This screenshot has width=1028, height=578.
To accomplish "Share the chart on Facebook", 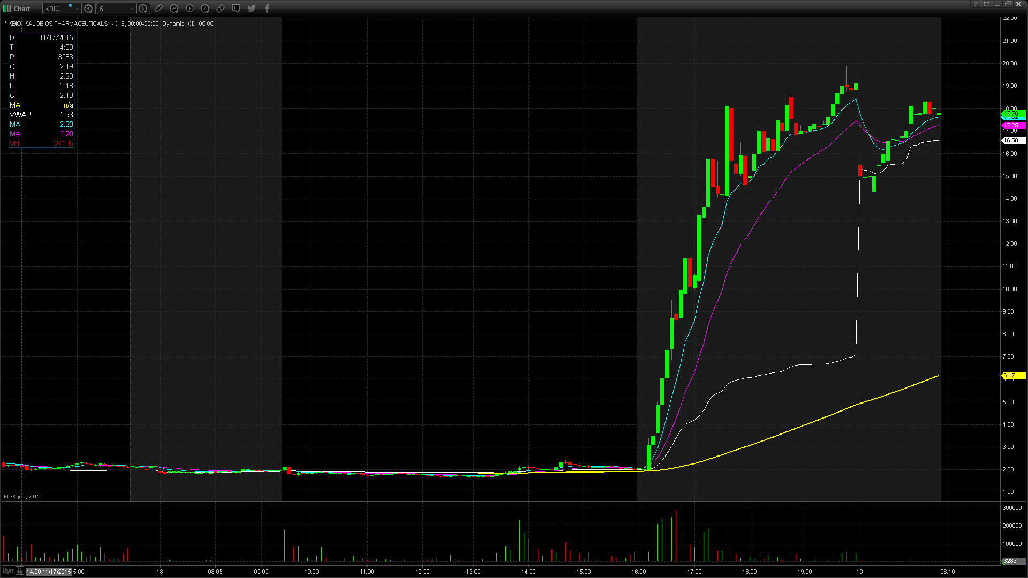I will coord(267,9).
